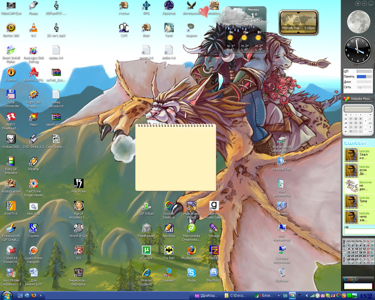The width and height of the screenshot is (375, 300).
Task: Click the analog clock gadget
Action: tap(357, 50)
